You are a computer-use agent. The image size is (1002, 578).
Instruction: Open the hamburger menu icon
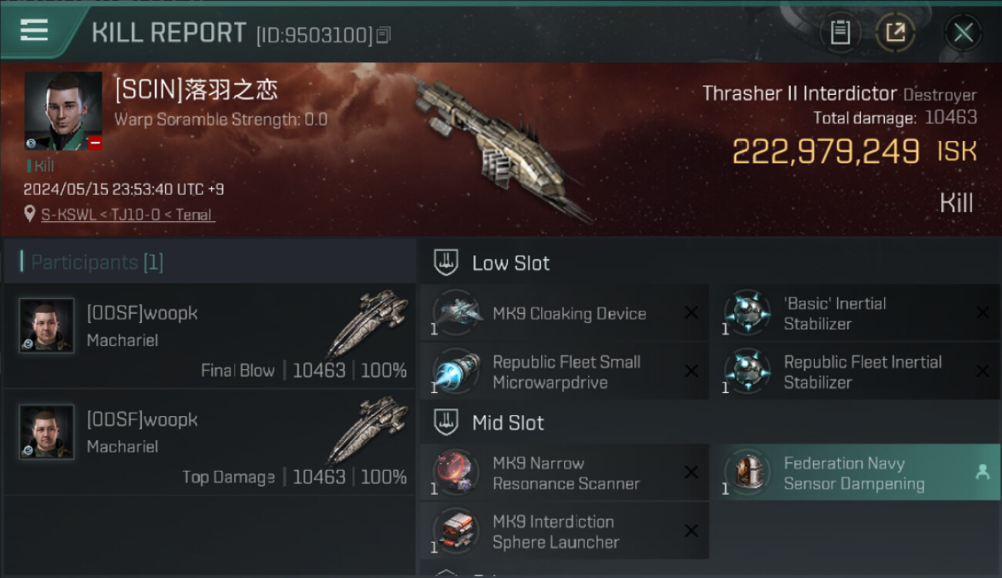pyautogui.click(x=34, y=31)
